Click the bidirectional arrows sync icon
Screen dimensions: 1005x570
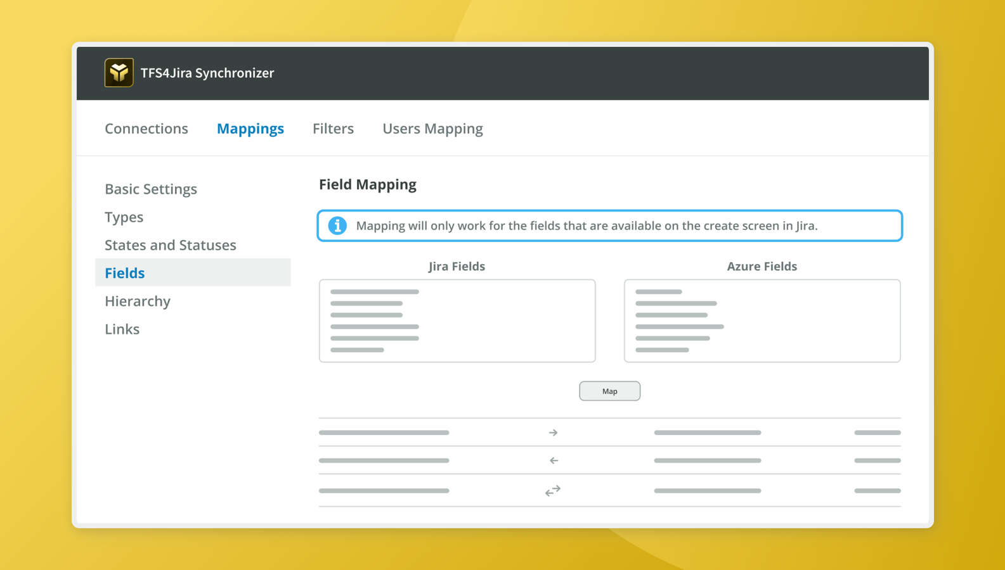(553, 491)
